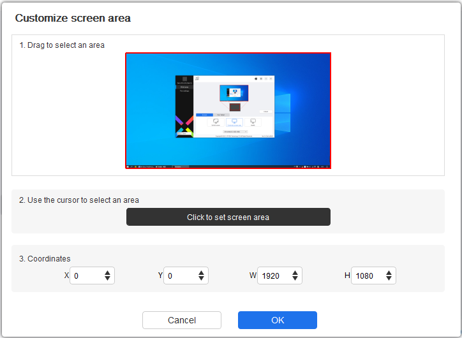
Task: Decrease the Y coordinate with its down arrow
Action: pyautogui.click(x=201, y=279)
